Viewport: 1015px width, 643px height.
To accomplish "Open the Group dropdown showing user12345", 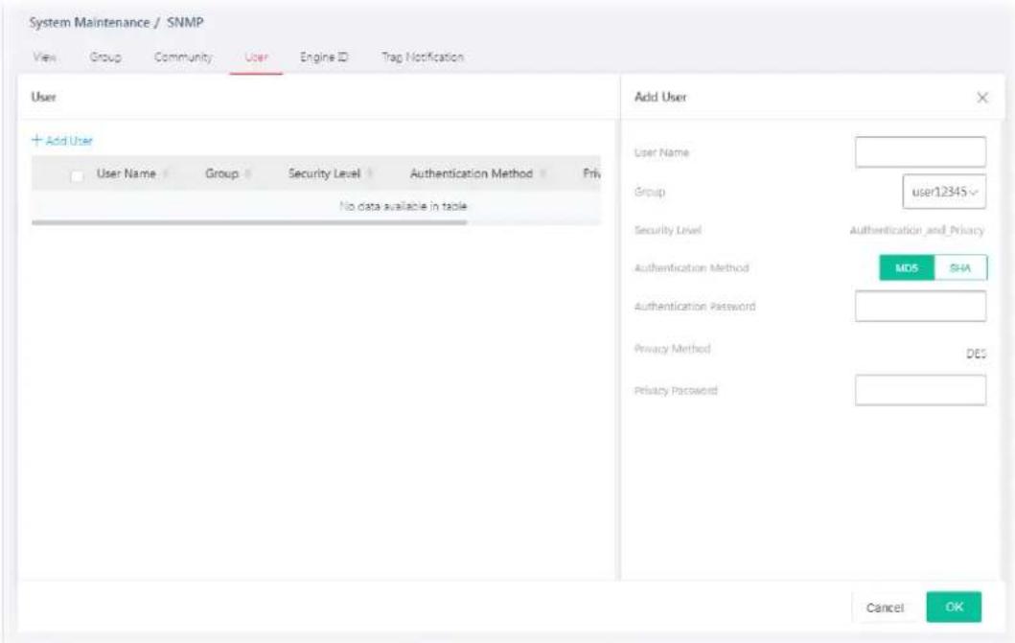I will pos(944,192).
